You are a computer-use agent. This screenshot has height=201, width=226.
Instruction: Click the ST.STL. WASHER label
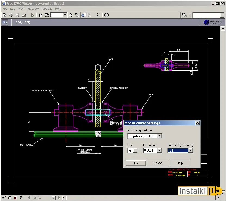(x=119, y=88)
